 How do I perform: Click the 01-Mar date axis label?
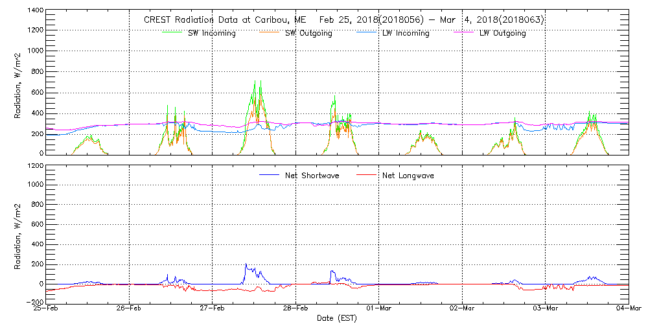(379, 309)
